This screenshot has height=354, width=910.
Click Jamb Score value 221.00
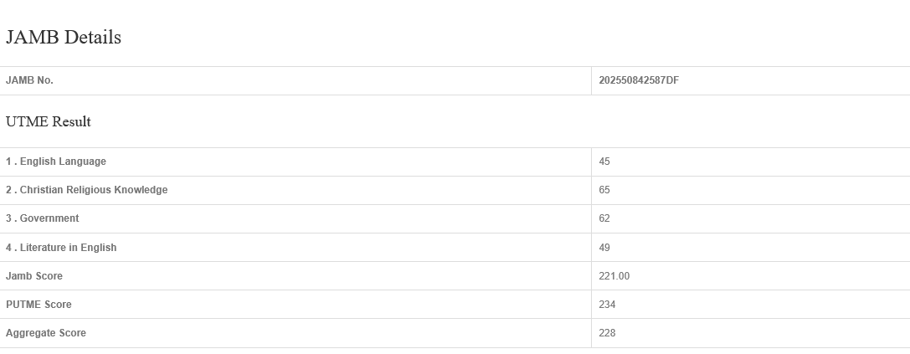tap(614, 276)
